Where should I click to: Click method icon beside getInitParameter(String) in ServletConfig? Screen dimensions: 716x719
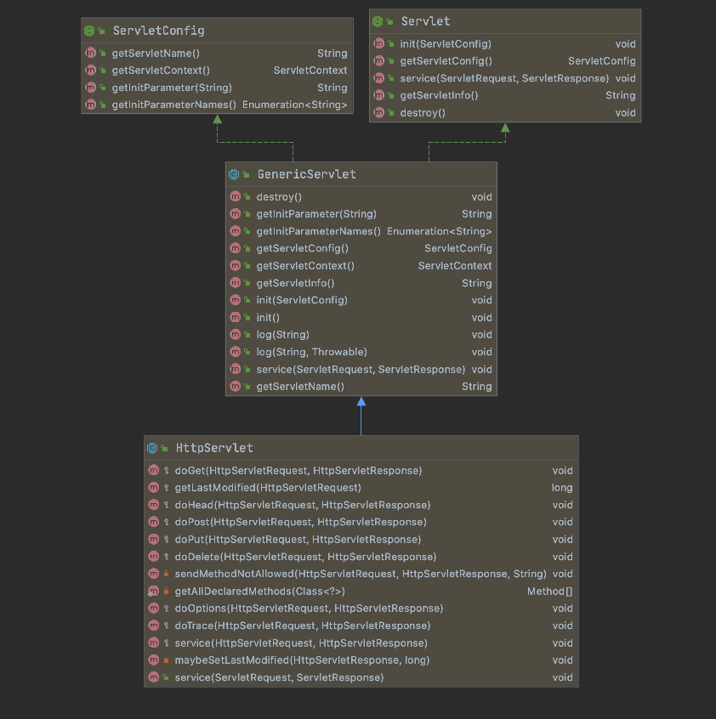click(x=91, y=88)
